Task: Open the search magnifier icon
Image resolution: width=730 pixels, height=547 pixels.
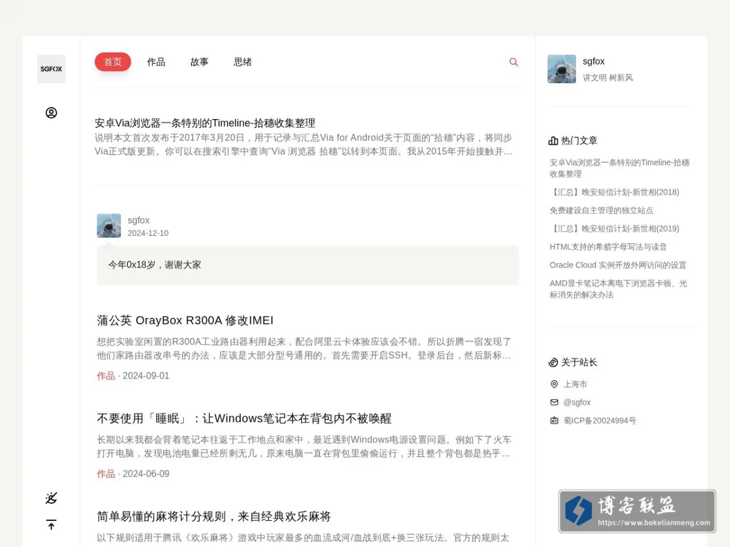Action: point(513,62)
